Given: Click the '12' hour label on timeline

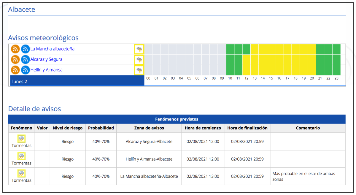Looking at the screenshot, I should tap(247, 79).
